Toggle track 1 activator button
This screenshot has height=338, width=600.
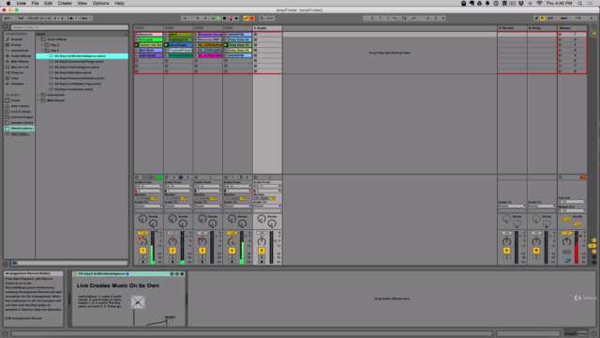pos(142,251)
